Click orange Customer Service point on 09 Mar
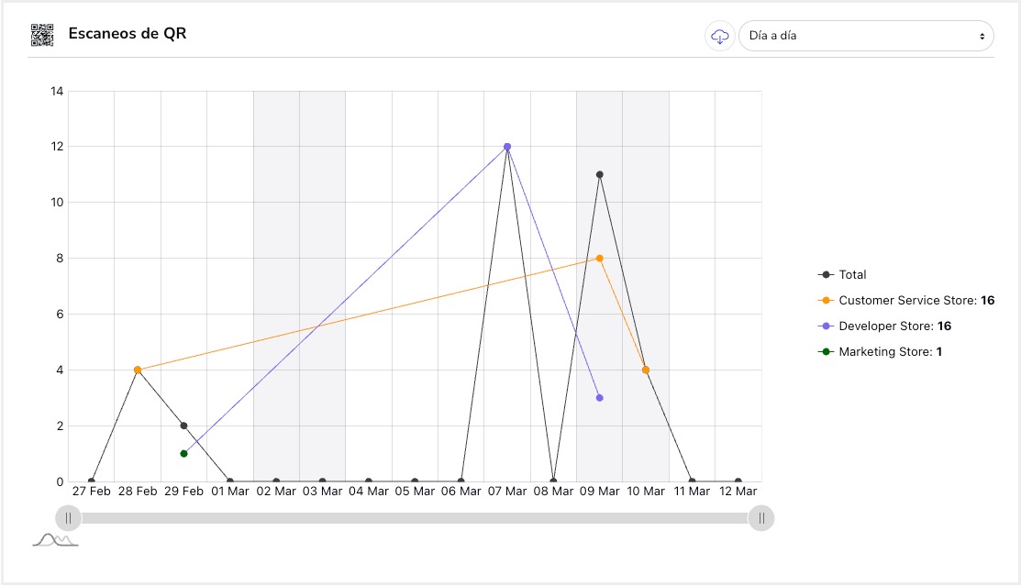This screenshot has height=586, width=1021. coord(599,259)
